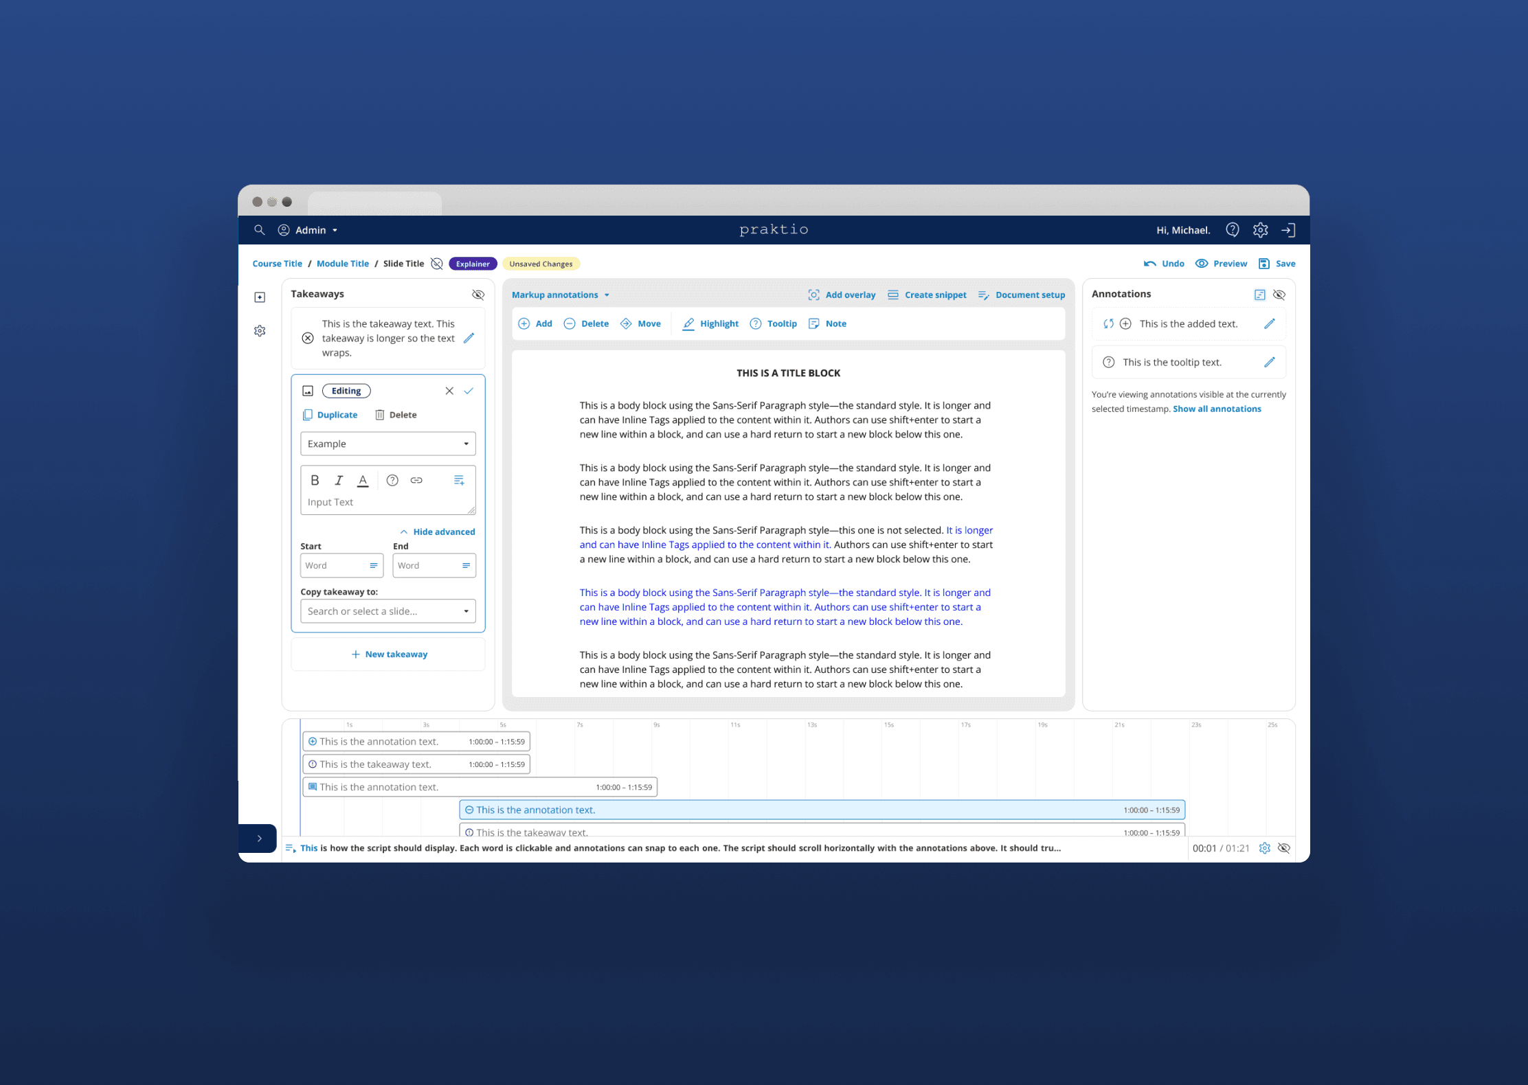The height and width of the screenshot is (1085, 1528).
Task: Click the search magnifier icon
Action: [x=259, y=230]
